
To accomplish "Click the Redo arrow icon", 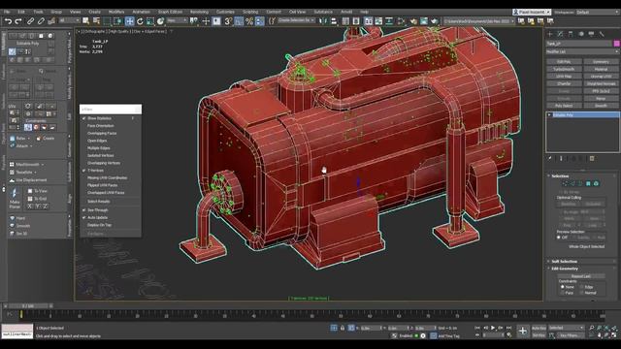I will point(18,21).
